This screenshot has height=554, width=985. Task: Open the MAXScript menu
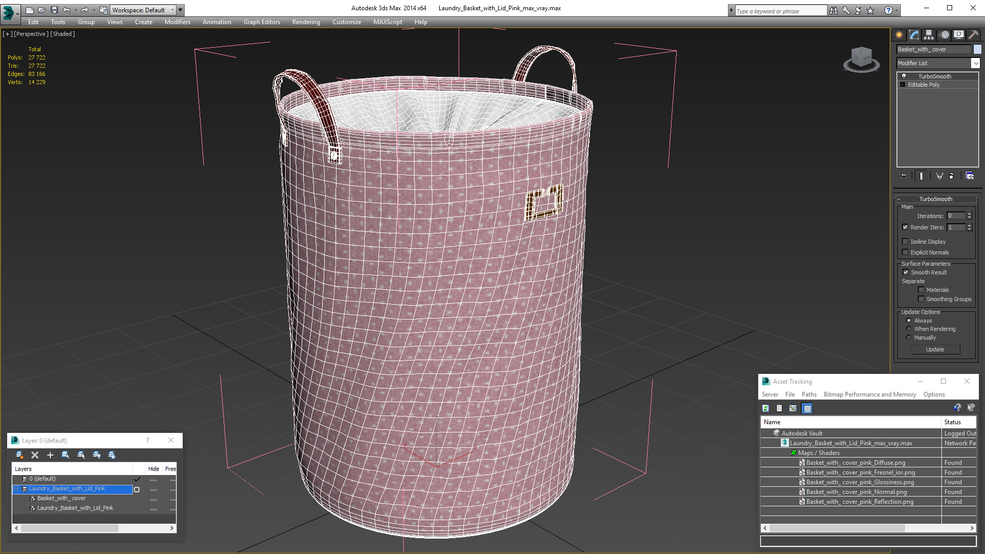pyautogui.click(x=387, y=22)
